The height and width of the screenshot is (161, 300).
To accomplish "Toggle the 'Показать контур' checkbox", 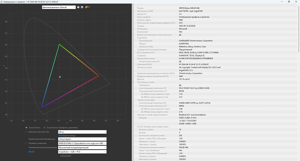I will coord(60,135).
